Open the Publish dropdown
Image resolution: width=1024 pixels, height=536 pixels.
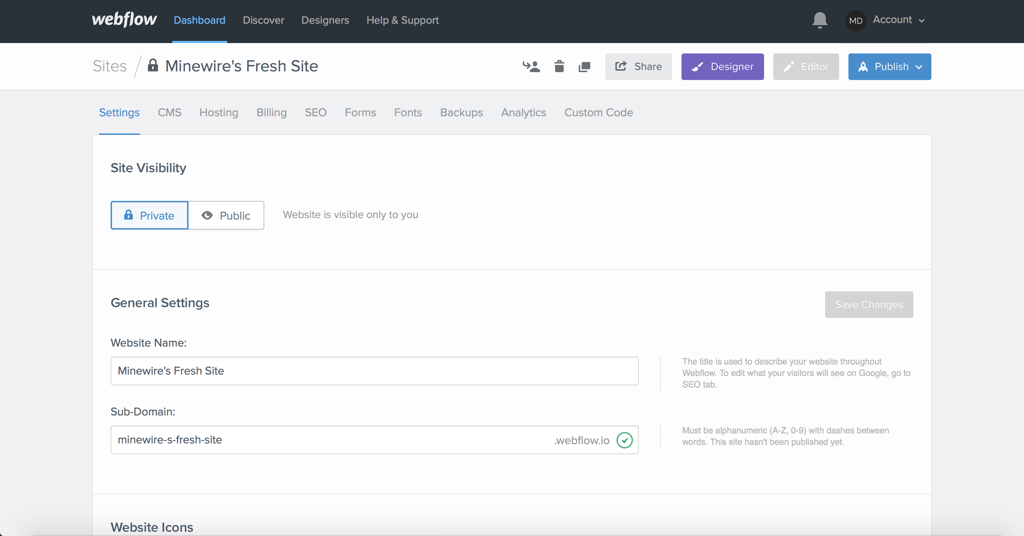[890, 66]
